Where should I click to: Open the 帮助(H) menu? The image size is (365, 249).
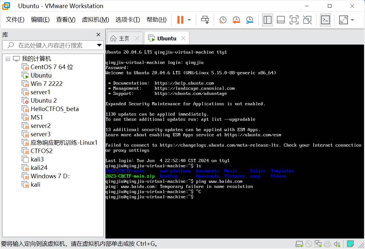(x=156, y=20)
